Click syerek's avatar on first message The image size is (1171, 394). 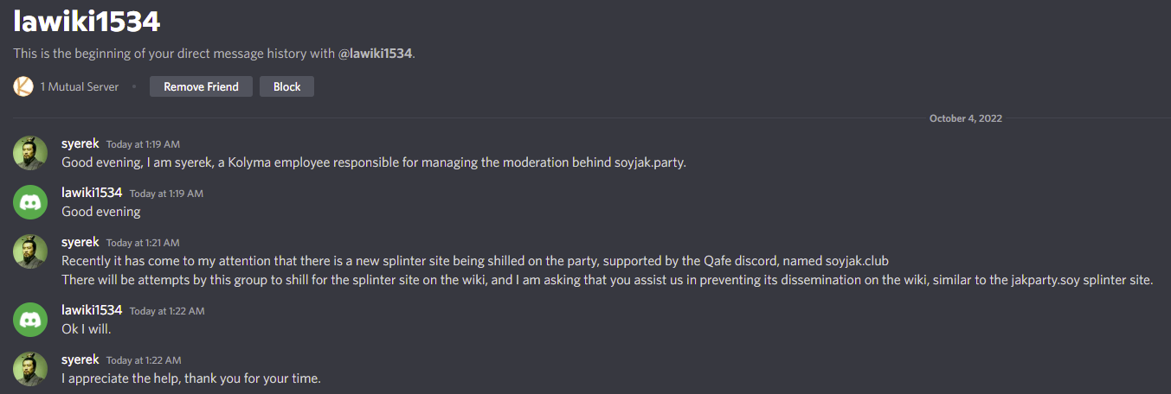tap(30, 153)
